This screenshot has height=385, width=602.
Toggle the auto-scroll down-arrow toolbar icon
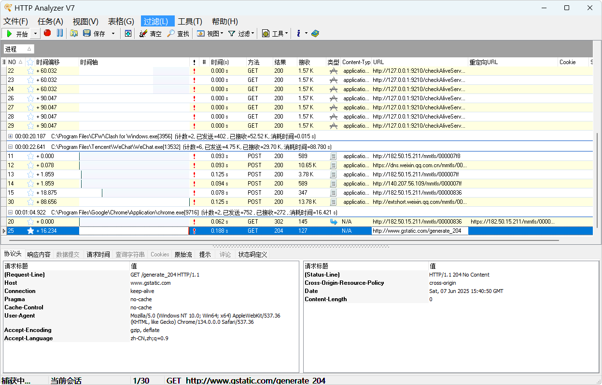[x=128, y=34]
